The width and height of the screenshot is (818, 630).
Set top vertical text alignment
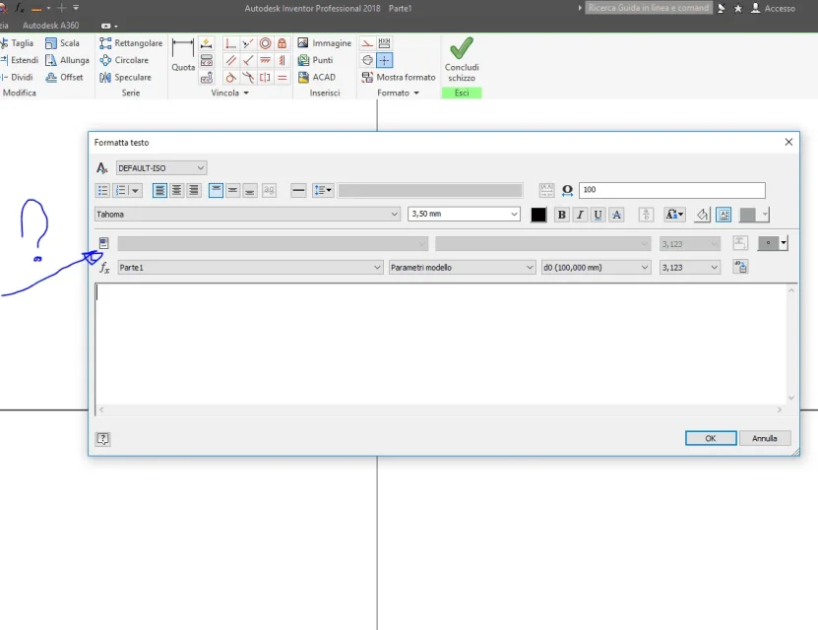[x=216, y=190]
